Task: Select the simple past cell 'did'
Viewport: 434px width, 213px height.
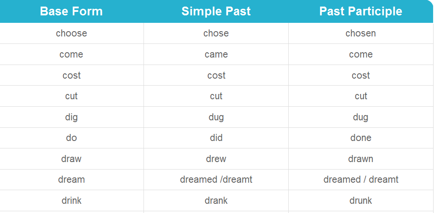Action: point(216,138)
